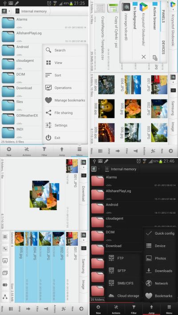Switch to the PANELS tab in panels popup
Image resolution: width=178 pixels, height=315 pixels.
163,16
